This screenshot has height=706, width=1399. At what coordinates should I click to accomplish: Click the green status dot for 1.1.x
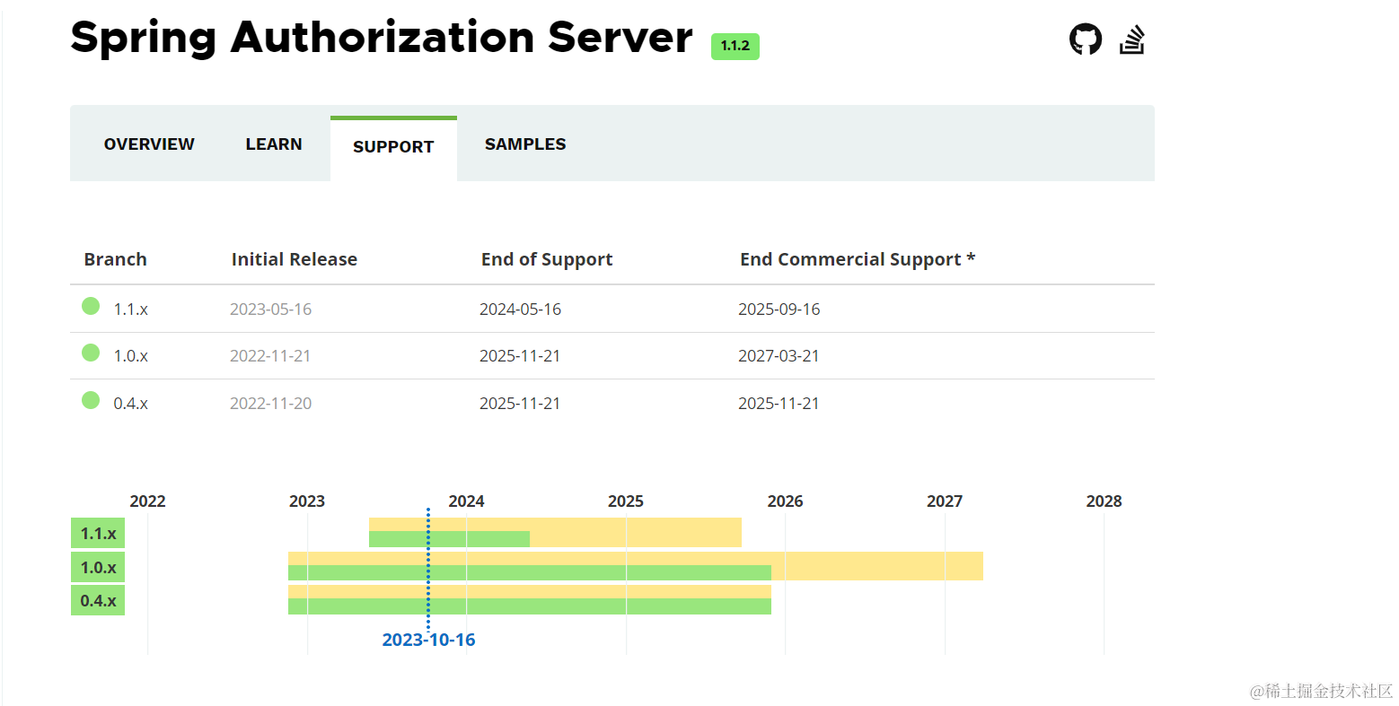click(x=91, y=306)
